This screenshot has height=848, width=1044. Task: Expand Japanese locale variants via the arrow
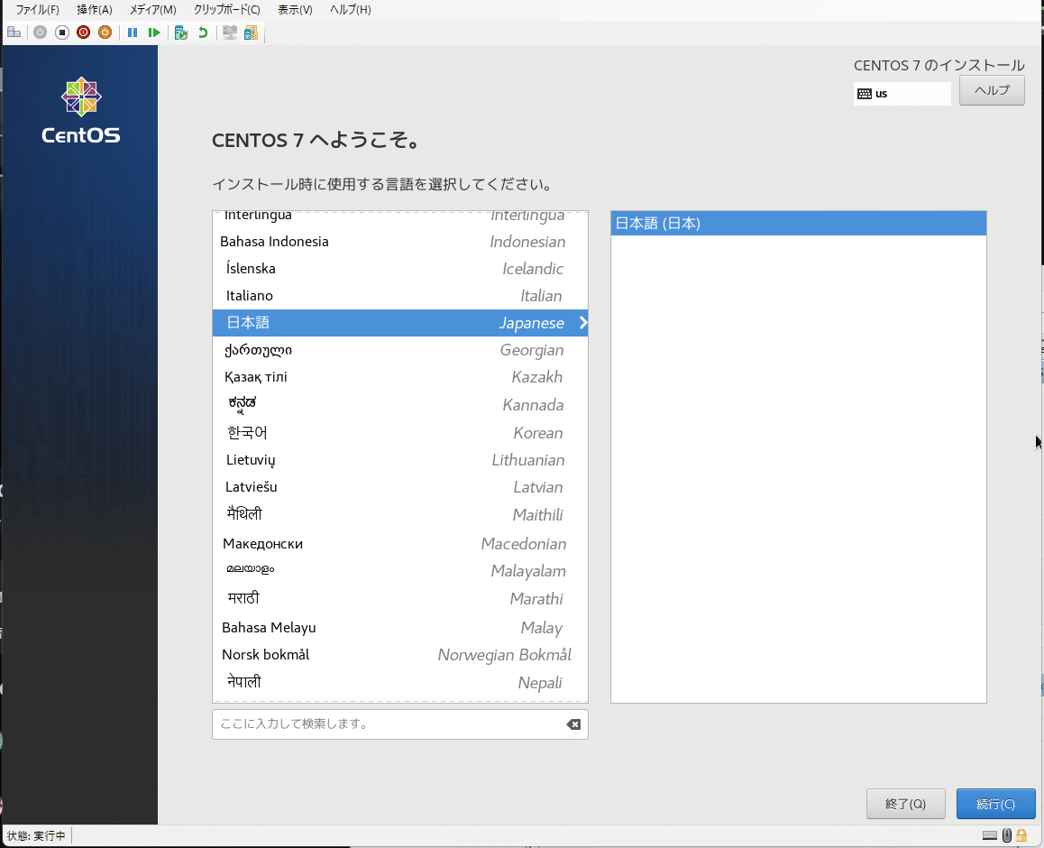coord(582,322)
